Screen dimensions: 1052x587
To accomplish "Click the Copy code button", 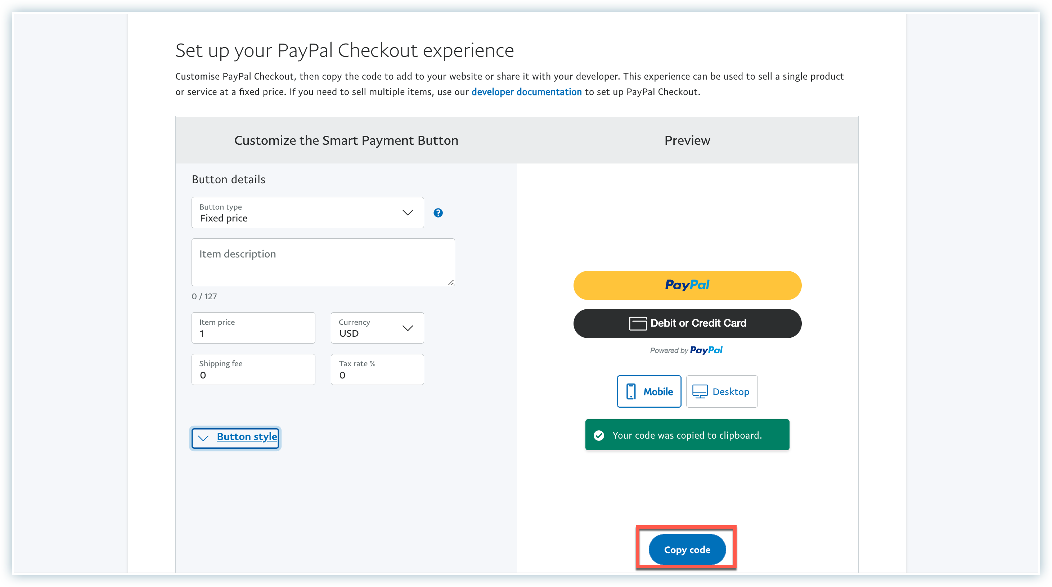I will click(687, 550).
